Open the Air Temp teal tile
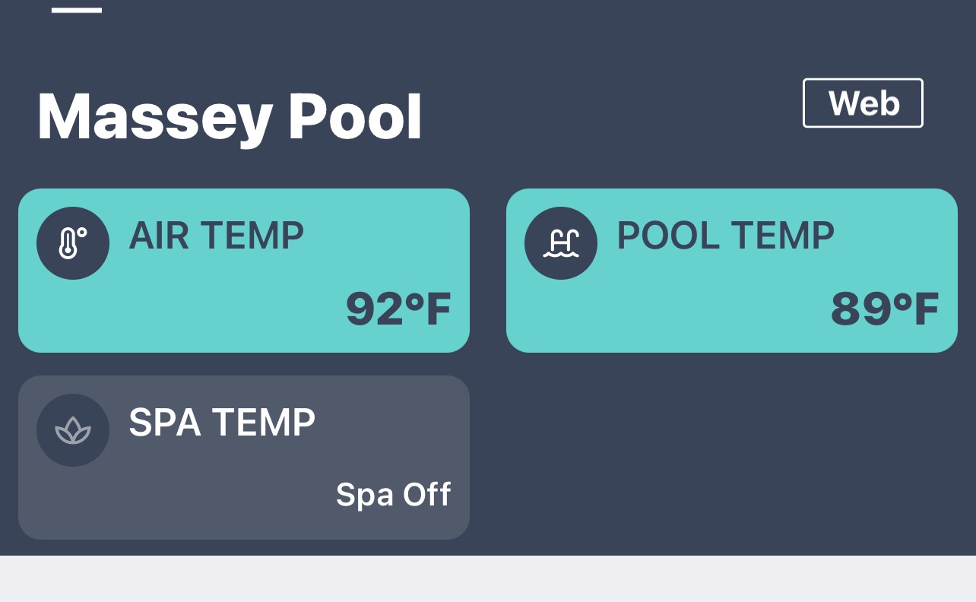Image resolution: width=976 pixels, height=602 pixels. [244, 271]
